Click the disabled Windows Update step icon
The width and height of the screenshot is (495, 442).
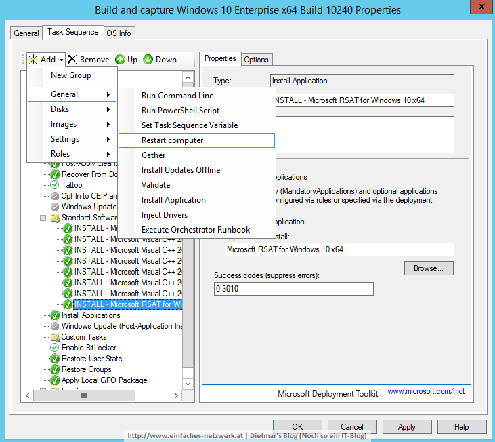point(55,207)
